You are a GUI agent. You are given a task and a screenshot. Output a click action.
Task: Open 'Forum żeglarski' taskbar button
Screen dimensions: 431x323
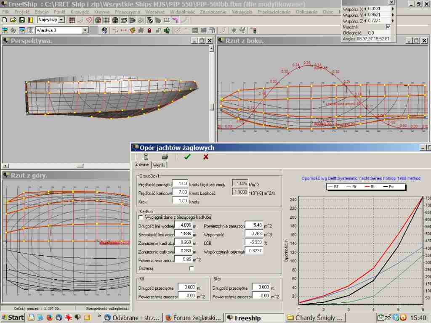[193, 318]
